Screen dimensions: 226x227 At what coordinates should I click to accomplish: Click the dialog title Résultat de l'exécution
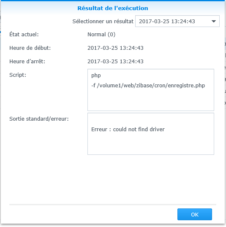[x=113, y=8]
